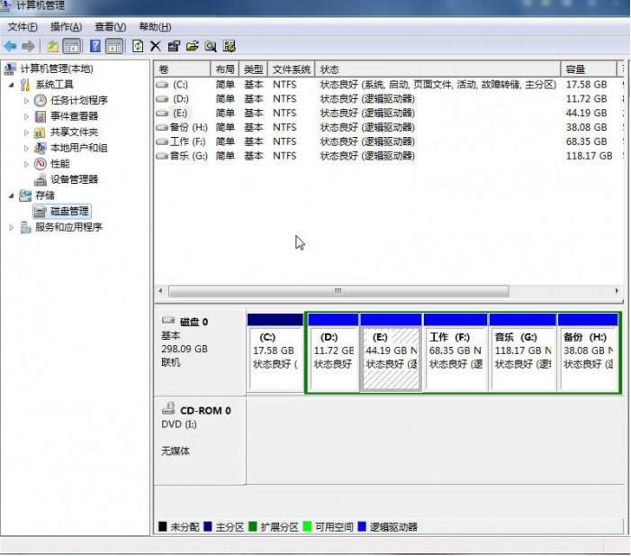
Task: Click the blue Back arrow in the toolbar
Action: pos(11,45)
